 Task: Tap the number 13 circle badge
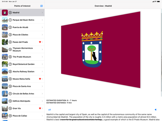[10, 108]
